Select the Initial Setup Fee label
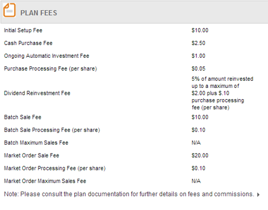The image size is (268, 210). [23, 30]
